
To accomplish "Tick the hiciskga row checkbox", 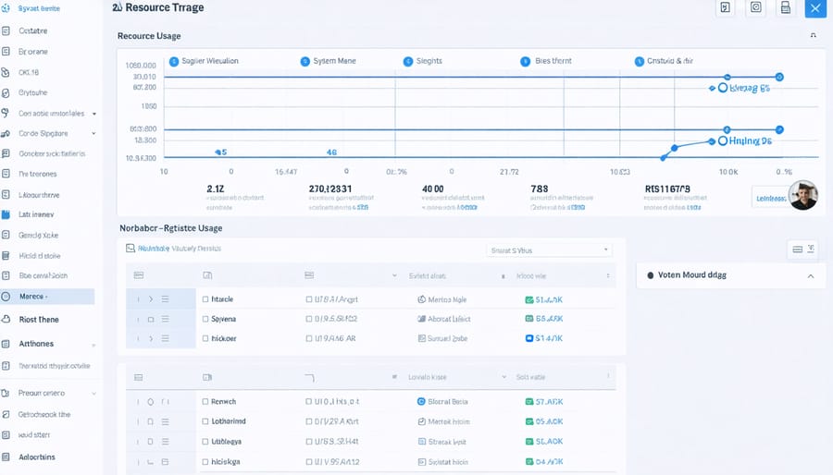I will pos(205,462).
